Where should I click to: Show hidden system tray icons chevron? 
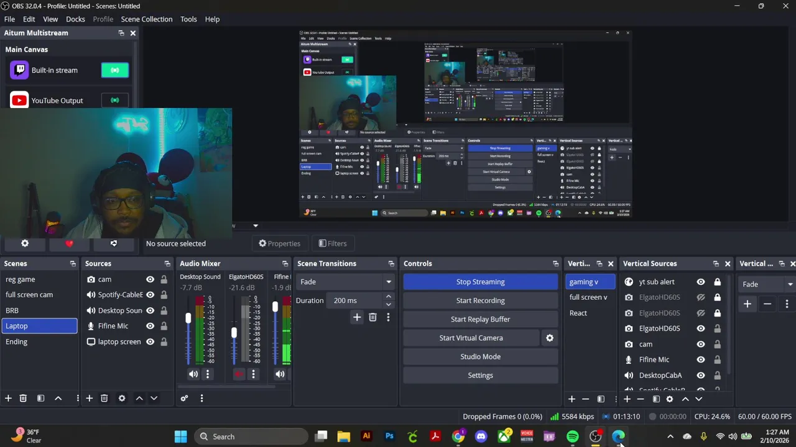(x=670, y=436)
